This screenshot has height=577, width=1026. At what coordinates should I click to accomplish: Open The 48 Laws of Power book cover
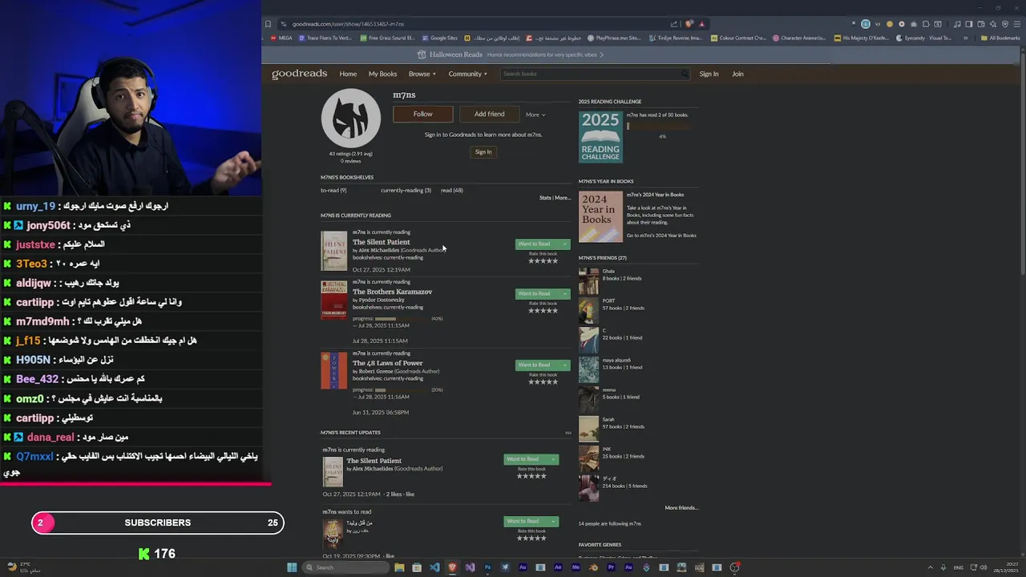pyautogui.click(x=333, y=371)
